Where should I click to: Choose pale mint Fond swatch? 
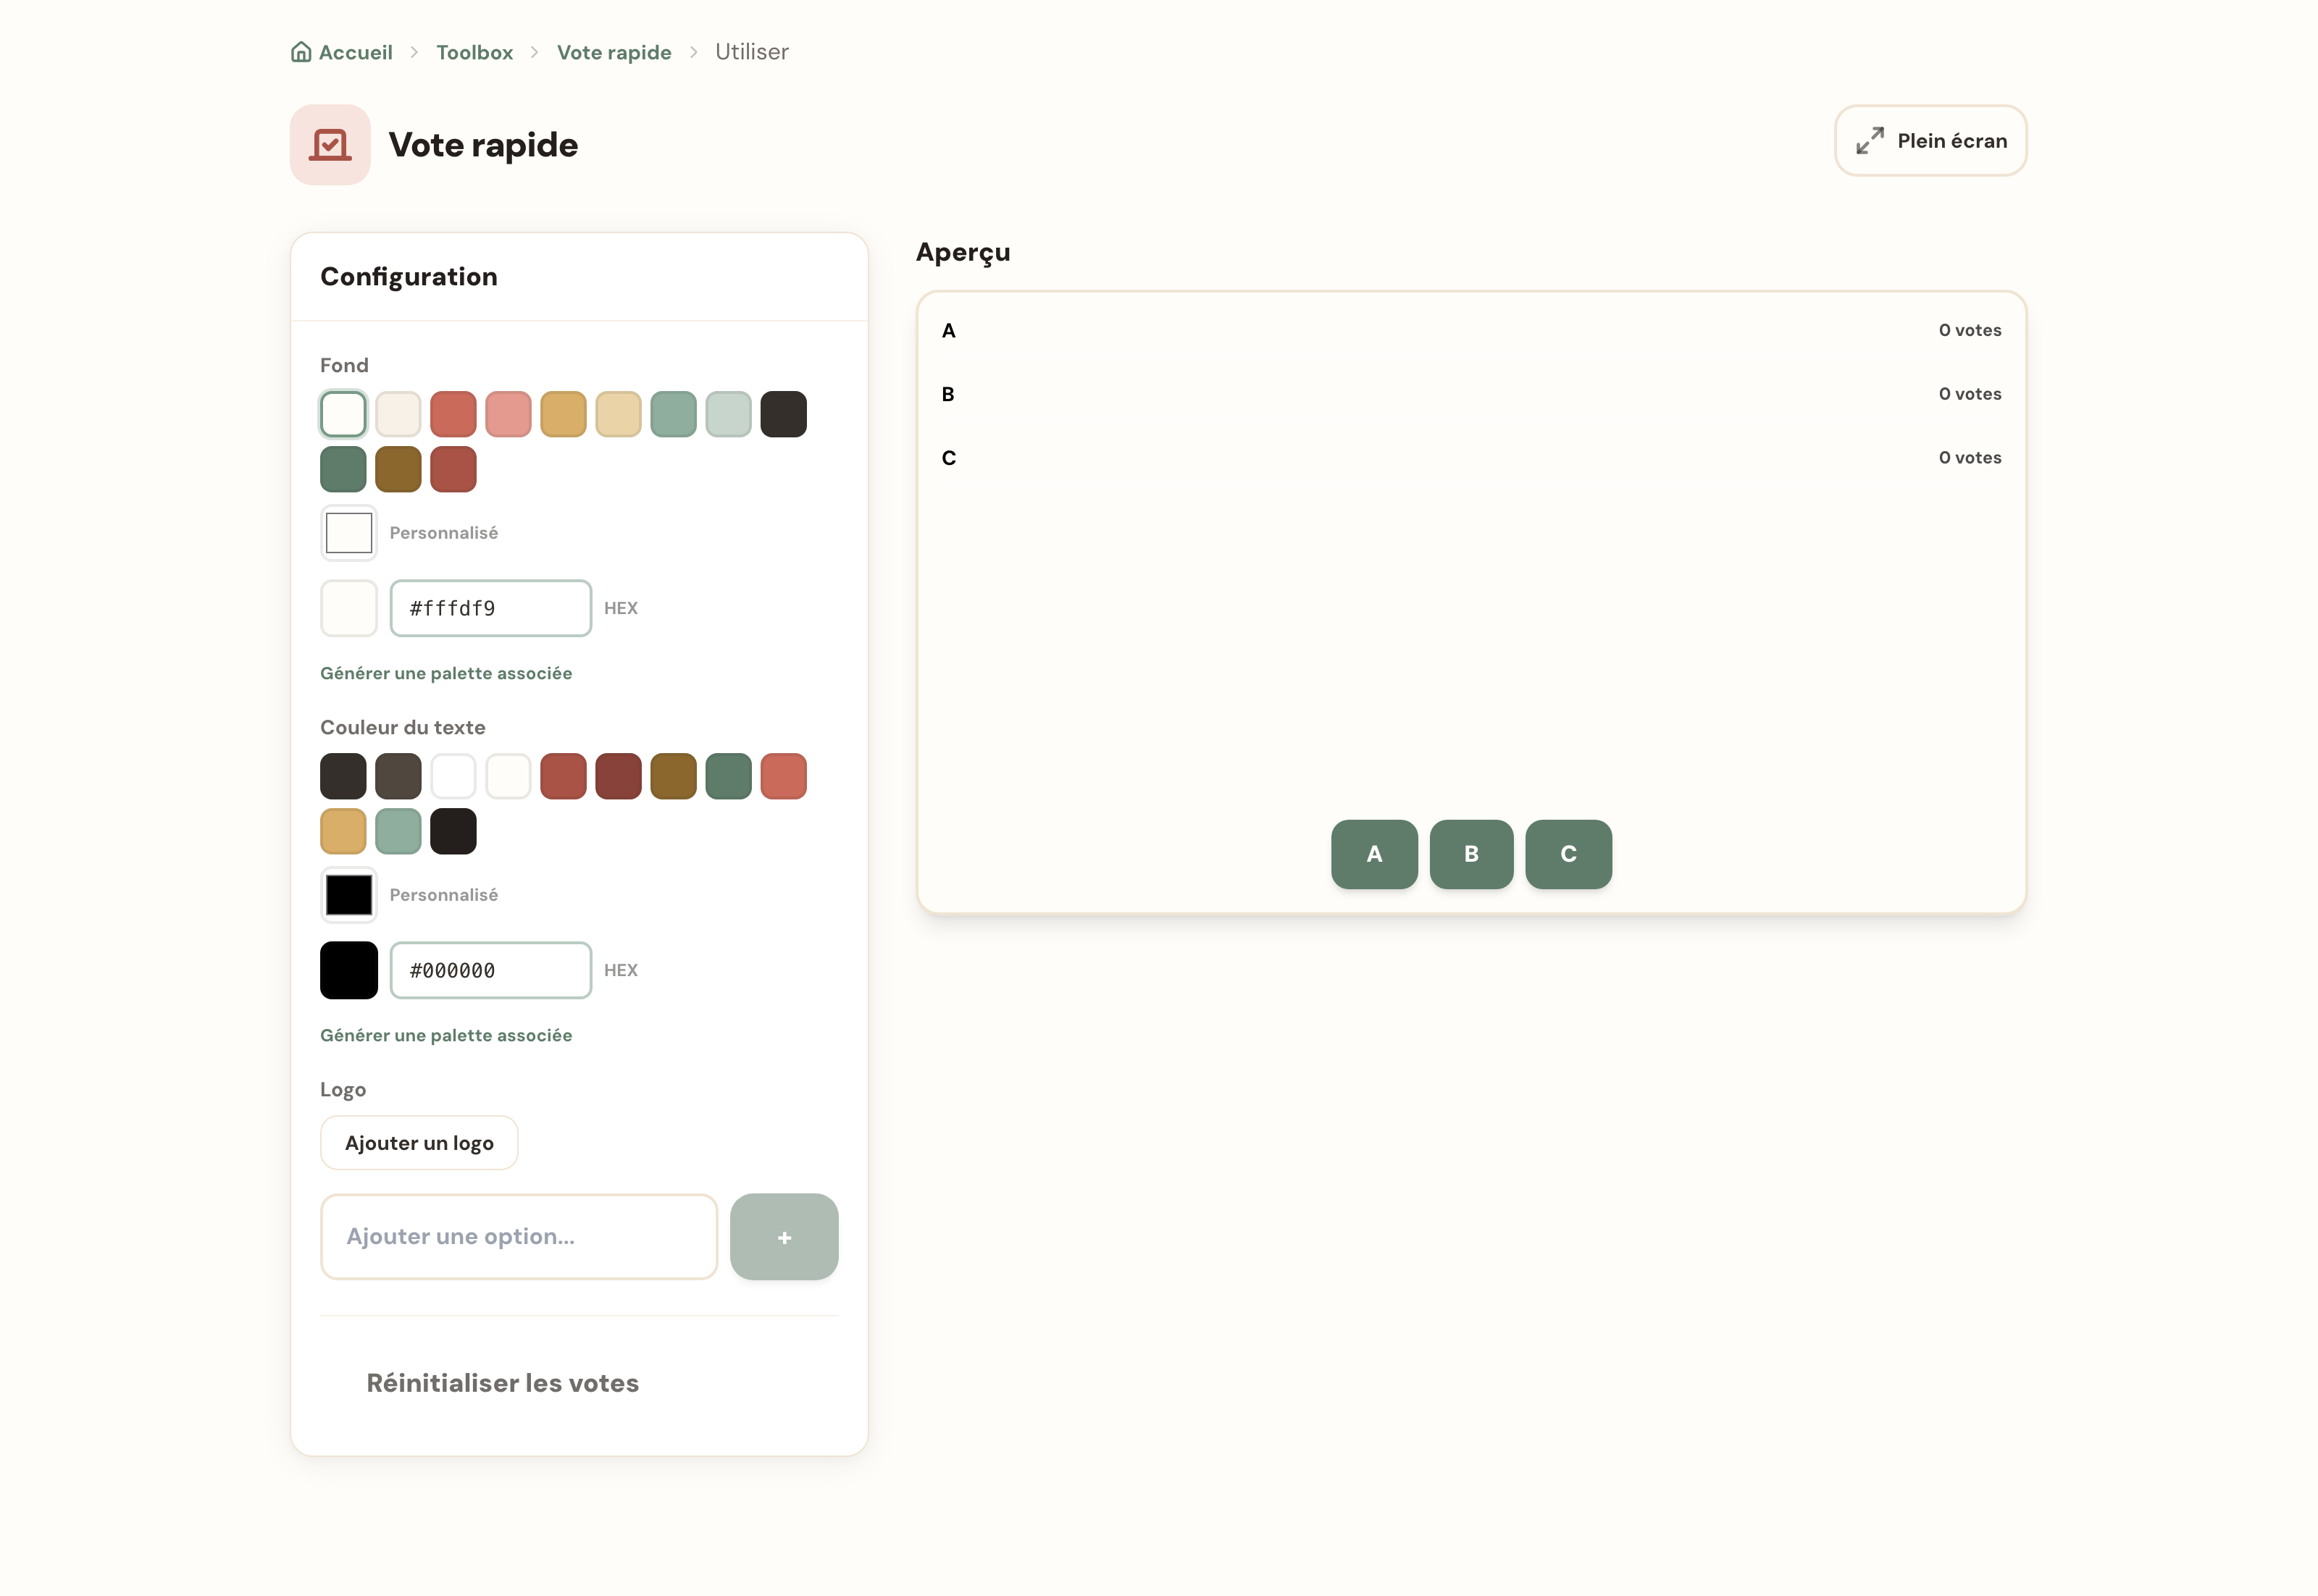pyautogui.click(x=728, y=414)
